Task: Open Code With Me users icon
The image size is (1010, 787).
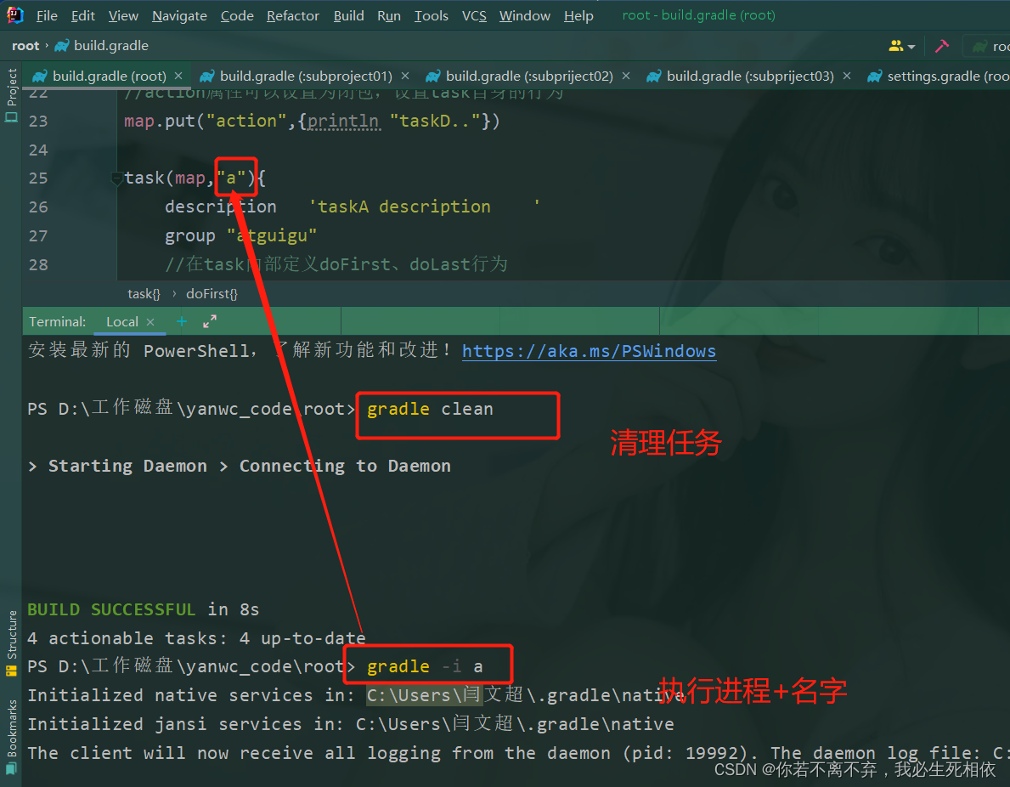Action: (x=896, y=46)
